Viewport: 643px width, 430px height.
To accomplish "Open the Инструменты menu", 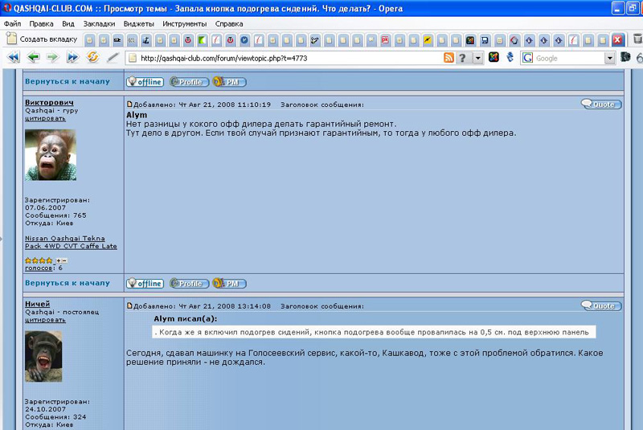I will click(x=183, y=23).
